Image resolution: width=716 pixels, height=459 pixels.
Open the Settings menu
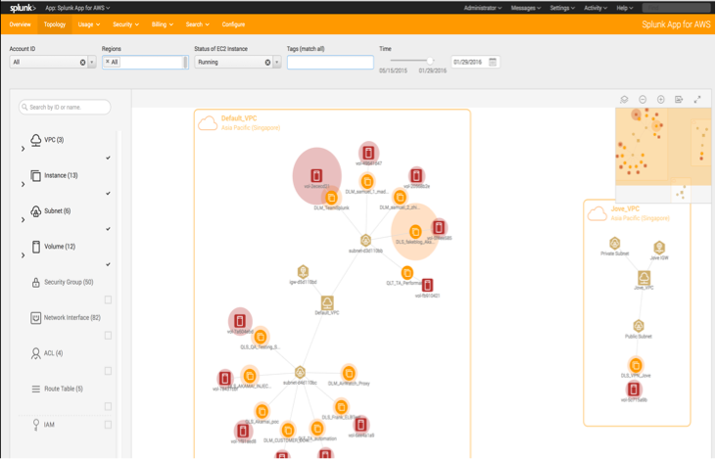coord(562,8)
